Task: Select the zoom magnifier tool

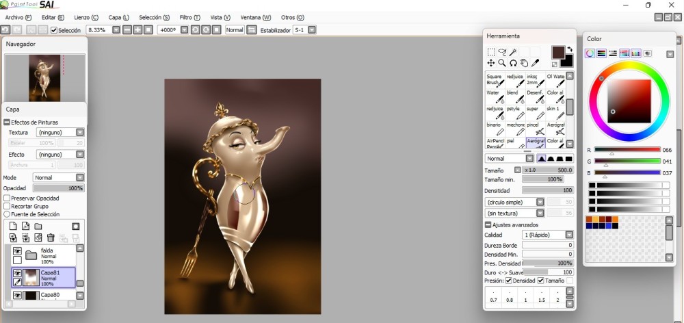Action: 502,63
